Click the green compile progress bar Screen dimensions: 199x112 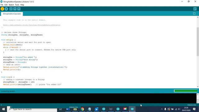point(186,91)
